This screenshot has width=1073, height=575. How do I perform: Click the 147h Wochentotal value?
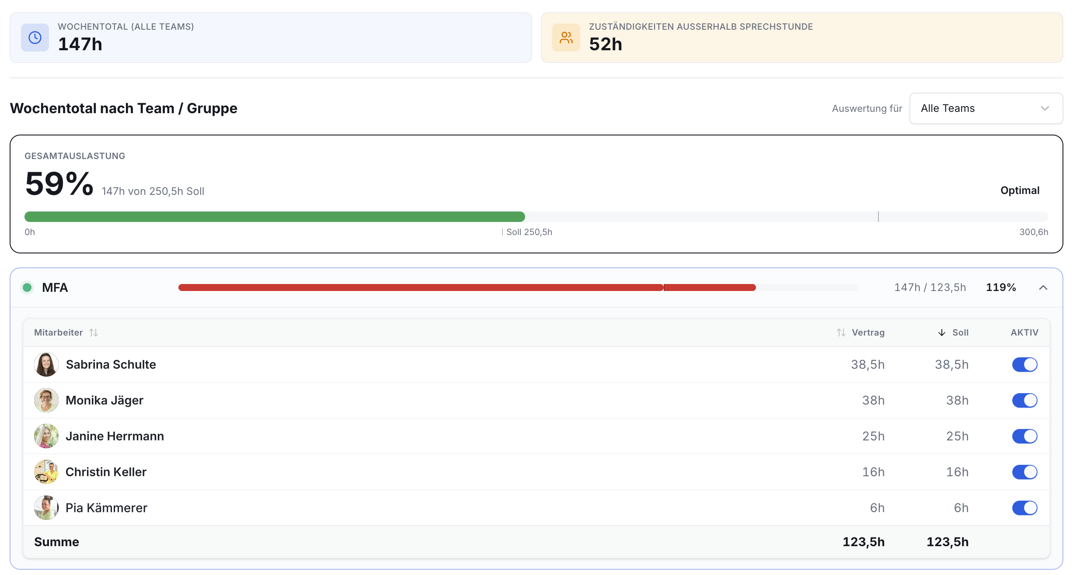tap(80, 44)
